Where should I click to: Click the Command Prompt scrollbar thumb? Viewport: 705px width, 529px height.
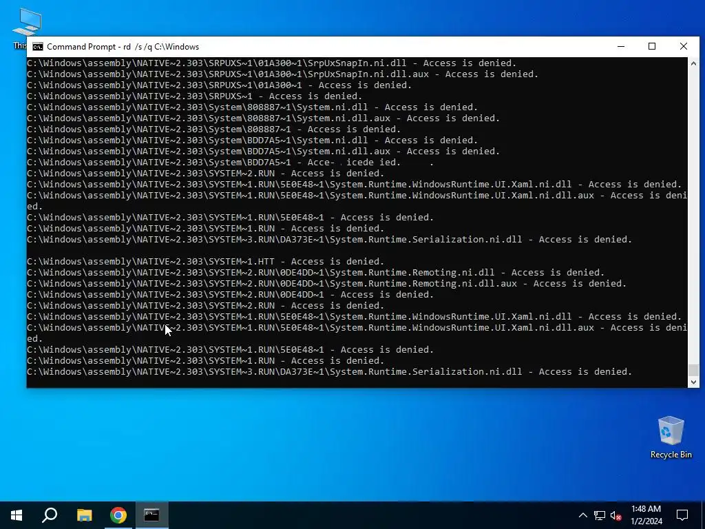693,370
